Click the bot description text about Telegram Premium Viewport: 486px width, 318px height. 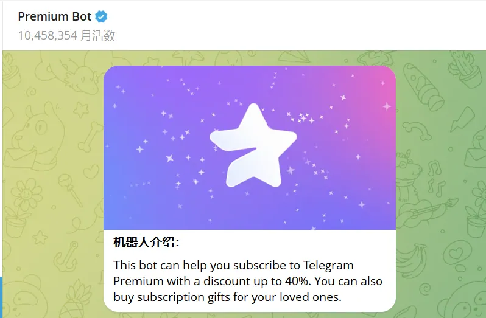[248, 281]
